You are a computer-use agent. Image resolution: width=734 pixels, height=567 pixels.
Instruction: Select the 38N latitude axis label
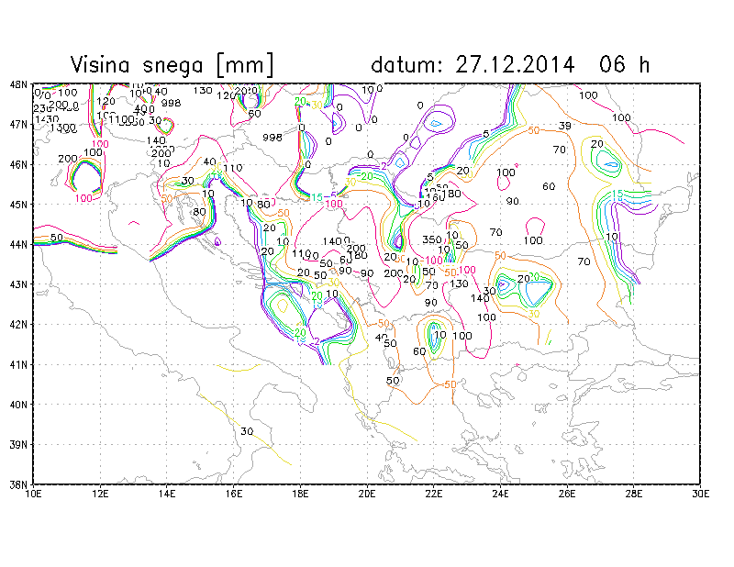(18, 484)
